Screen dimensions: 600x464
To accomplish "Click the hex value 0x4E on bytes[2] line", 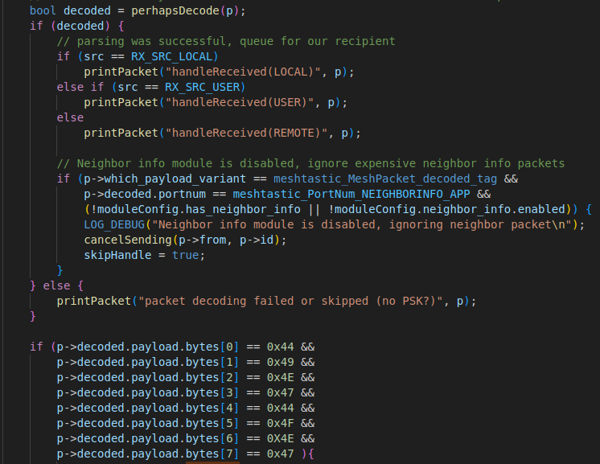I will point(280,377).
